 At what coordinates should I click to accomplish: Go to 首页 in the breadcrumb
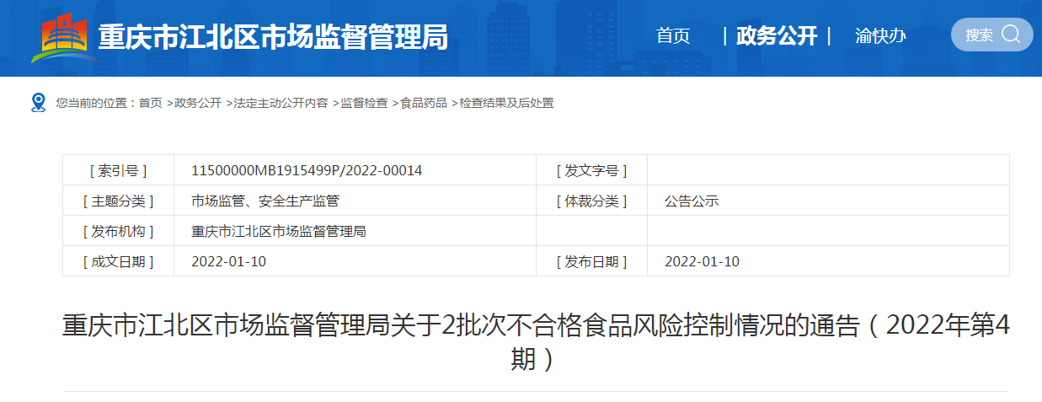point(151,103)
